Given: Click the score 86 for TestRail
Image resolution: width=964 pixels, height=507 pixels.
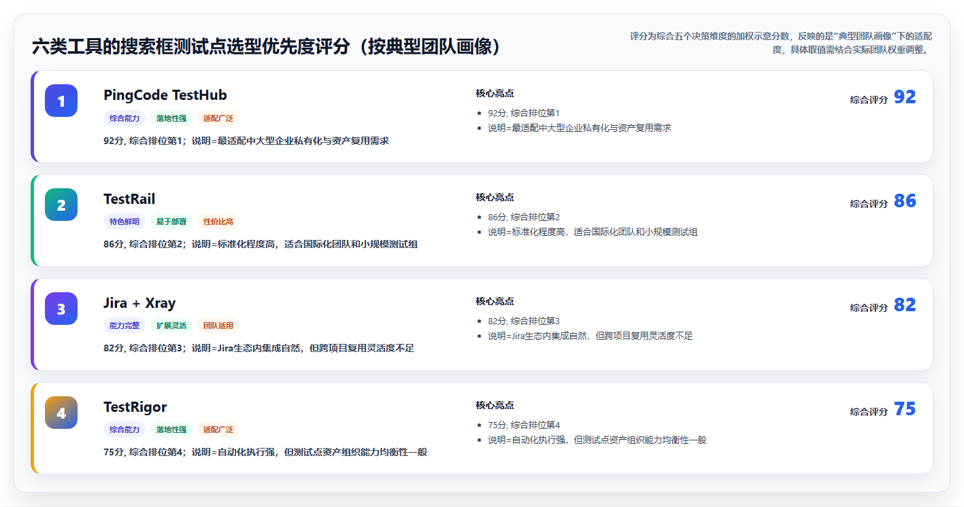Looking at the screenshot, I should pos(905,201).
